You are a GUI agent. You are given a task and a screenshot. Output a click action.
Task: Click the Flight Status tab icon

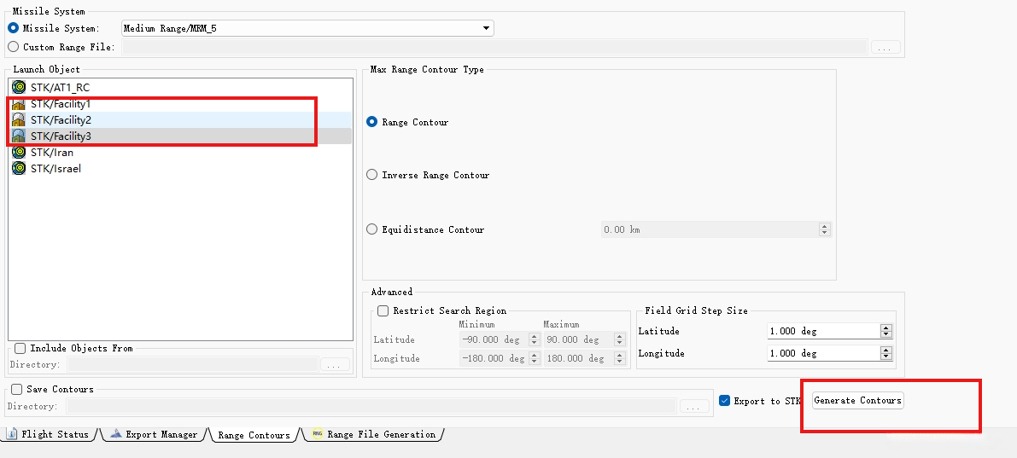[x=12, y=434]
